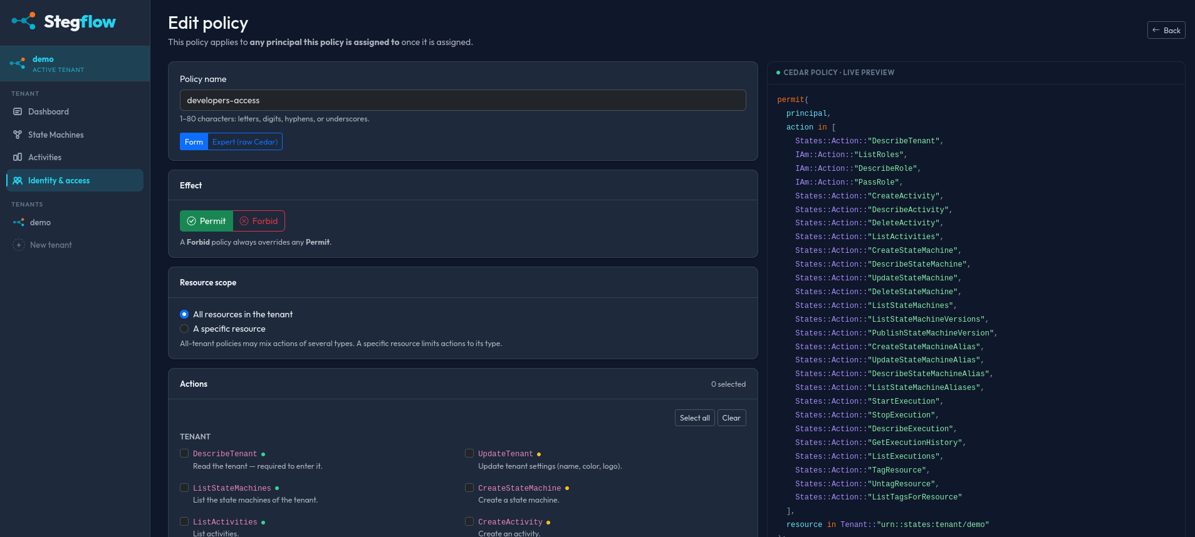Click "ListTagsForResource" line in Cedar preview

click(x=879, y=497)
